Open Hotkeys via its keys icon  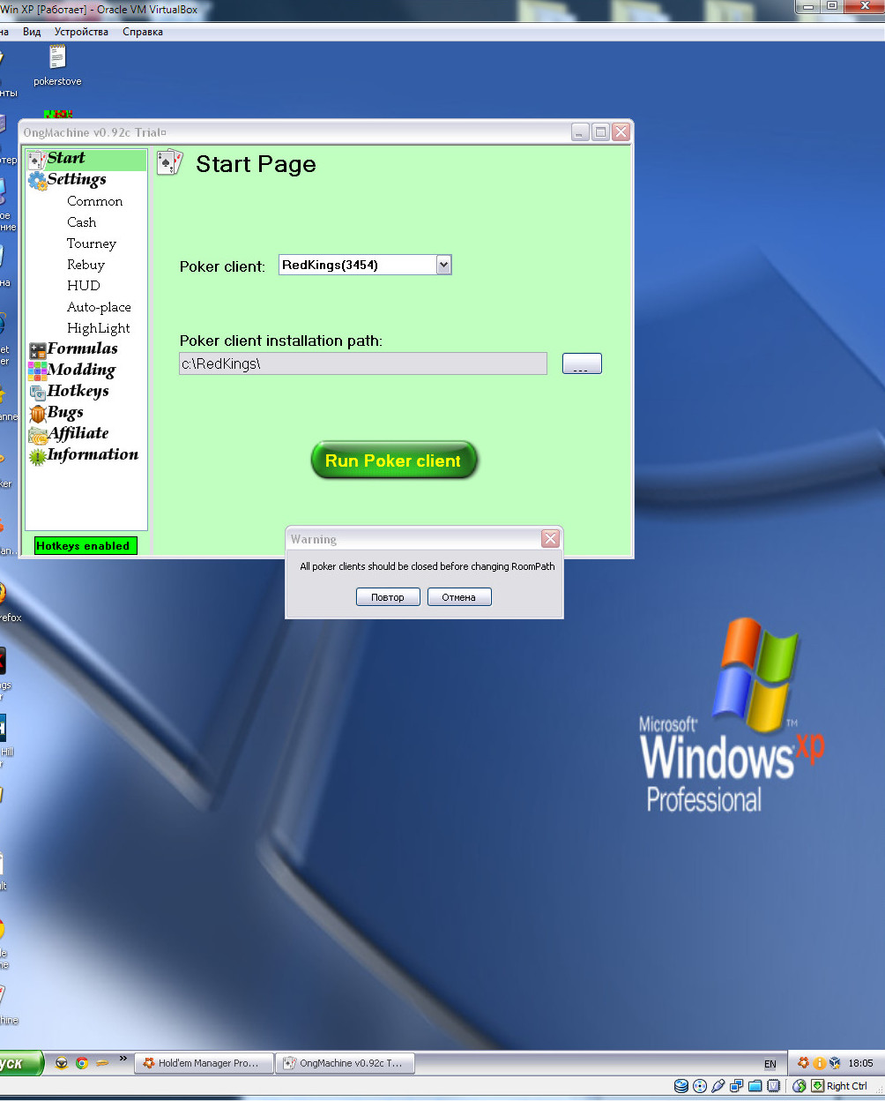37,393
